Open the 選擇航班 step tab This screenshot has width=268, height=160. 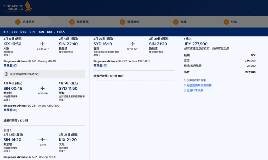29,22
